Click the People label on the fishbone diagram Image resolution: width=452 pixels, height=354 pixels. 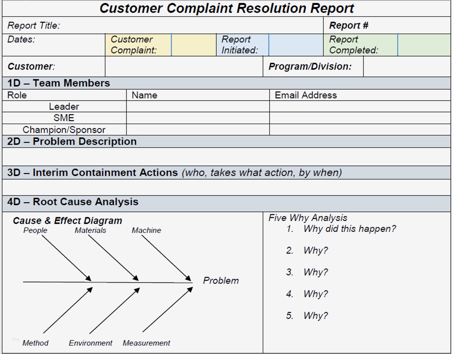click(35, 231)
